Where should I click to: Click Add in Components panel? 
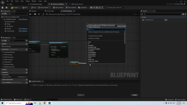point(4,14)
